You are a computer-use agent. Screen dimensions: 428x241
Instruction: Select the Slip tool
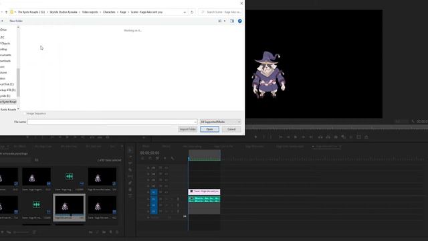coord(130,176)
